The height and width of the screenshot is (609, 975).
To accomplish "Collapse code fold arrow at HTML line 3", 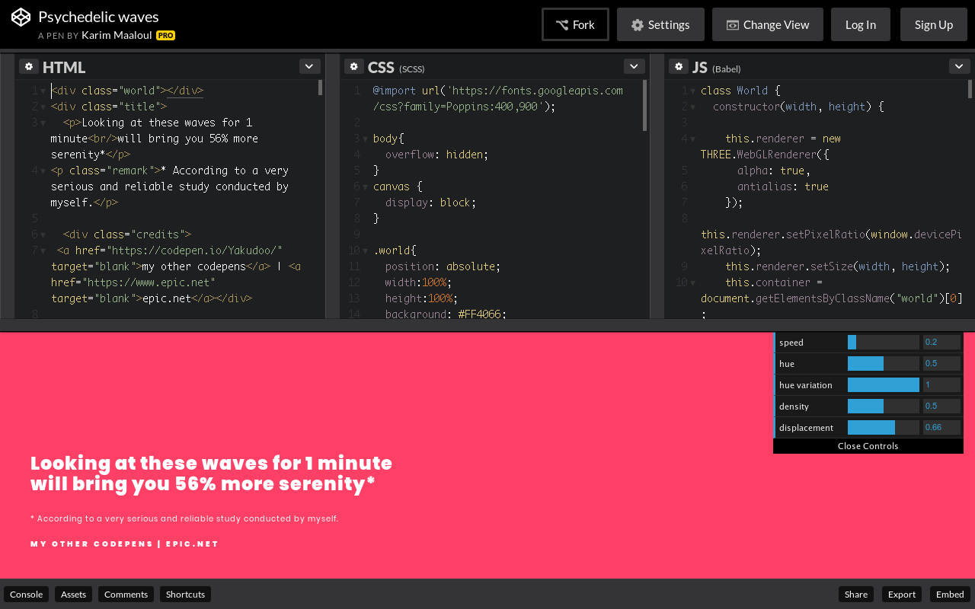I will click(43, 123).
